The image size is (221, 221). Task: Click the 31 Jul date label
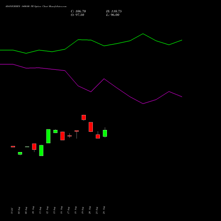tap(12, 211)
